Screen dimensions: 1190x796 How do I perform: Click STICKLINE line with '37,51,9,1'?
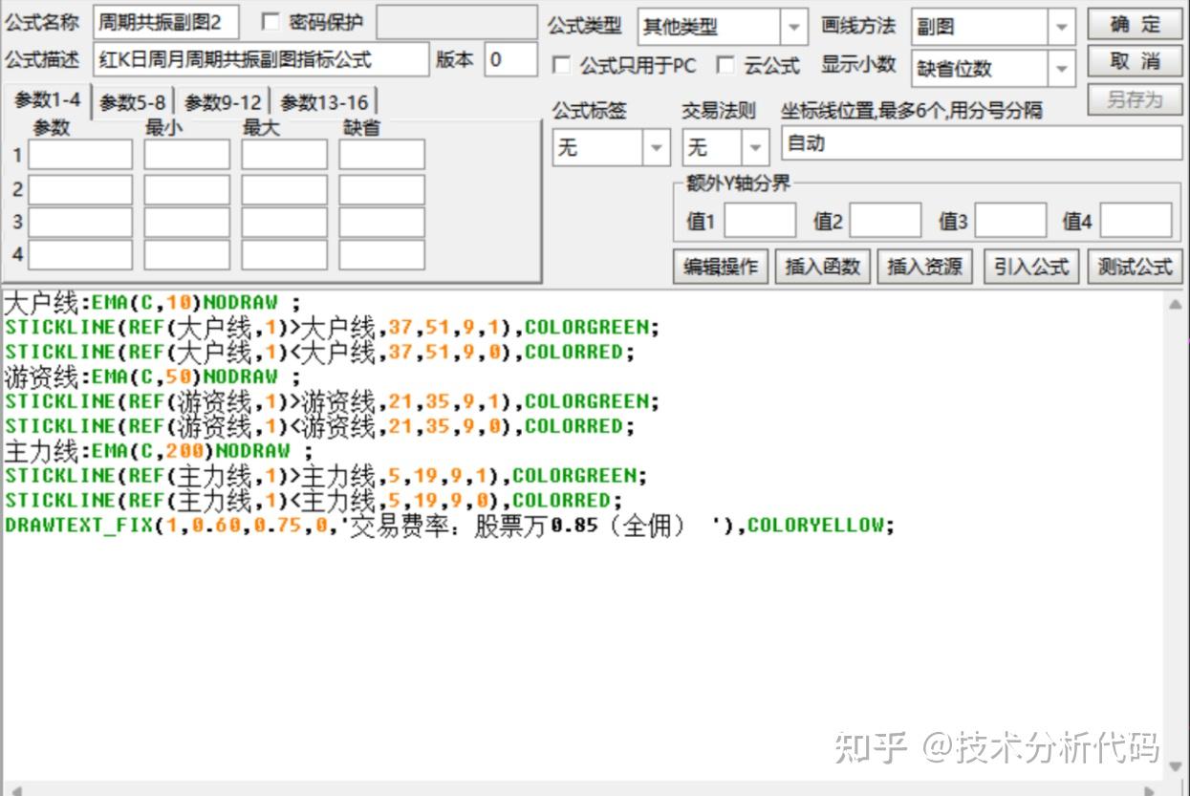[331, 328]
